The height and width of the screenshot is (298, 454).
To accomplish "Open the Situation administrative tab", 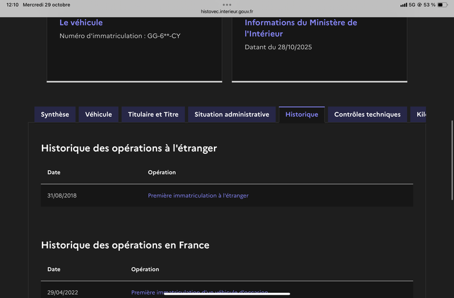I will coord(232,115).
